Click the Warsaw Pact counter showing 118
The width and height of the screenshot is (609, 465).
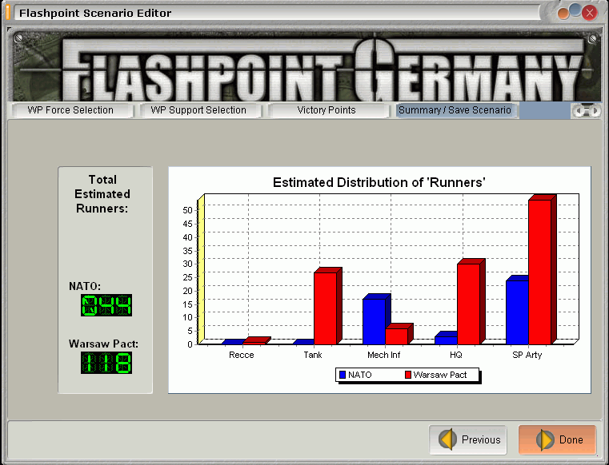(106, 363)
